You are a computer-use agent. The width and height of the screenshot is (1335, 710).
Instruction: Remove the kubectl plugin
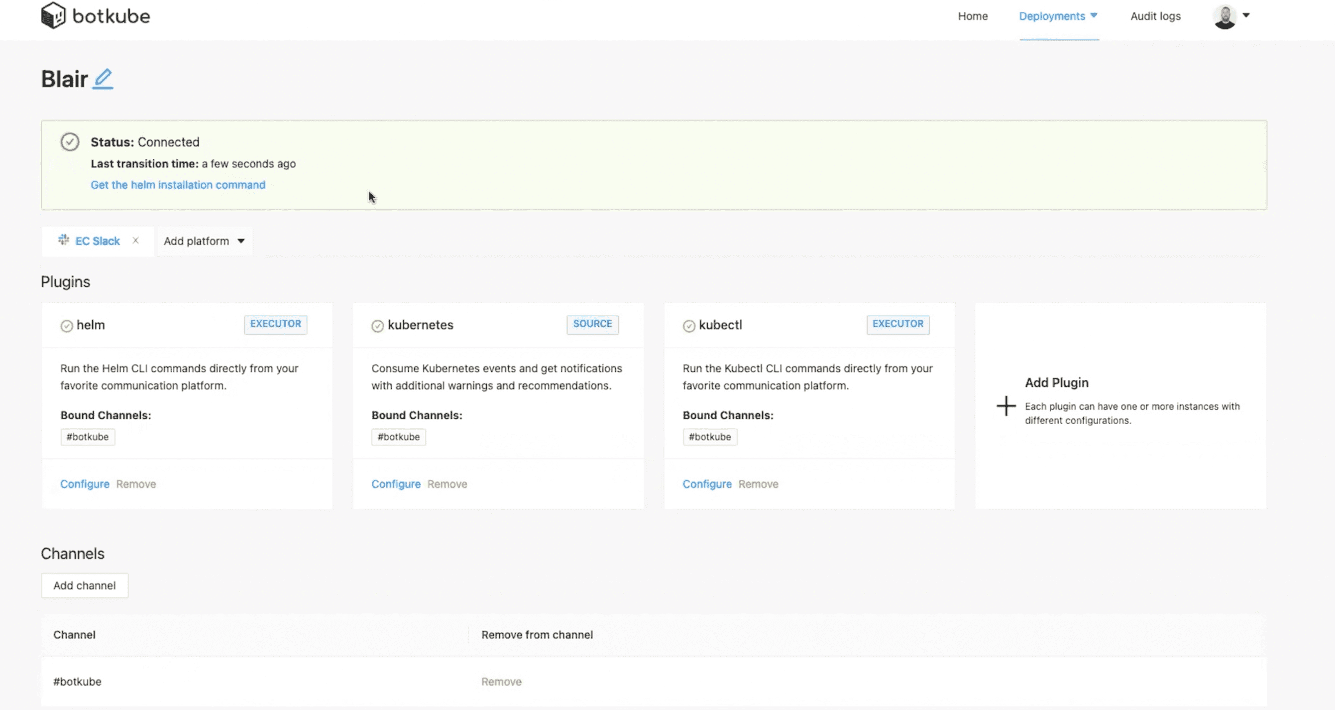tap(758, 484)
